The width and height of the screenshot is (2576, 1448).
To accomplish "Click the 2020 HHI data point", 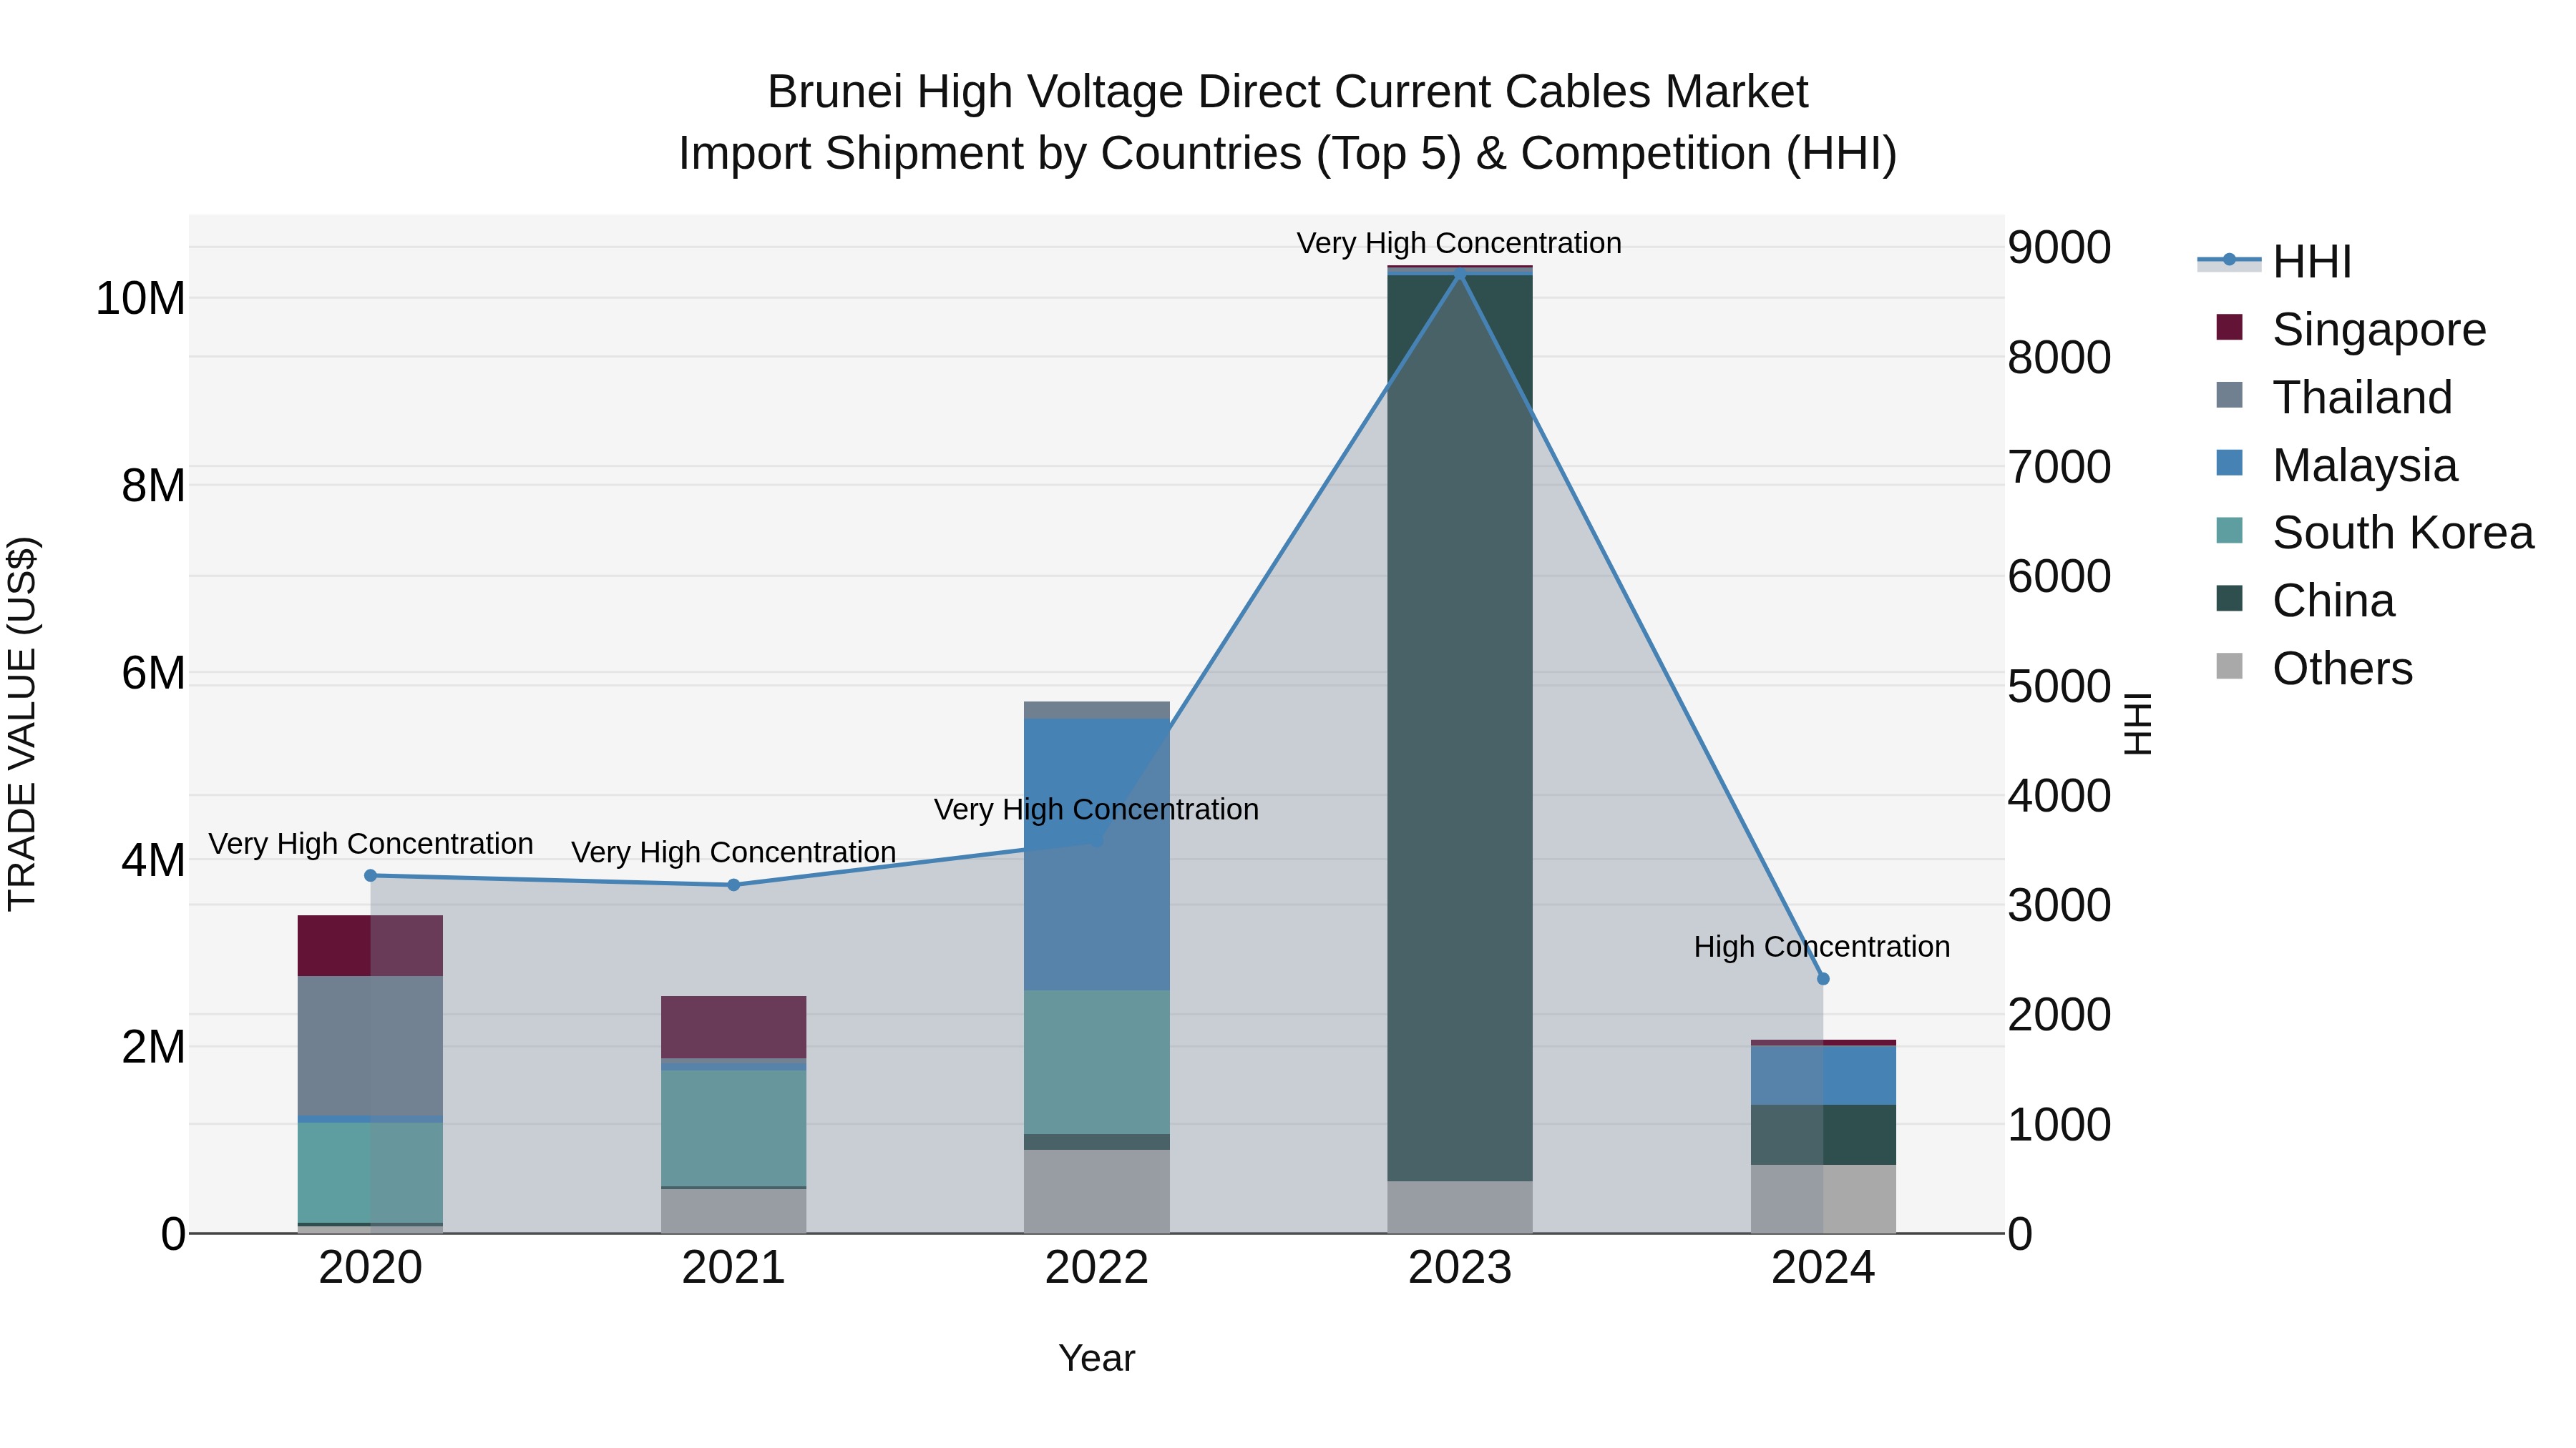I will tap(371, 875).
